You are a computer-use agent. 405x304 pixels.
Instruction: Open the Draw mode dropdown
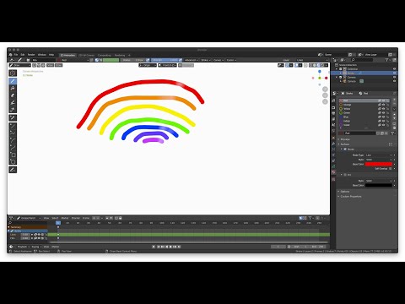pyautogui.click(x=20, y=65)
